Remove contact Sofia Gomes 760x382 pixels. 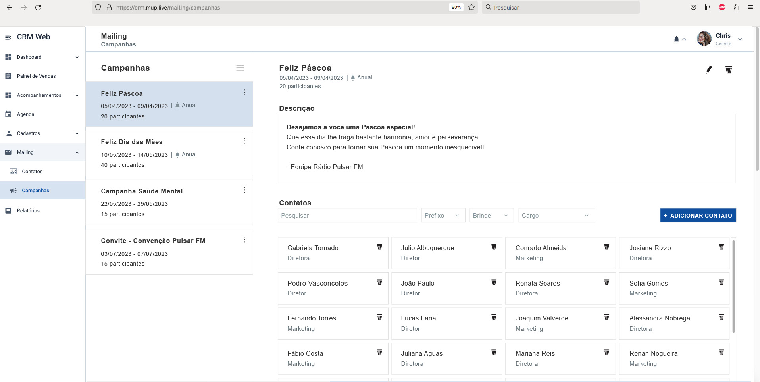(721, 282)
